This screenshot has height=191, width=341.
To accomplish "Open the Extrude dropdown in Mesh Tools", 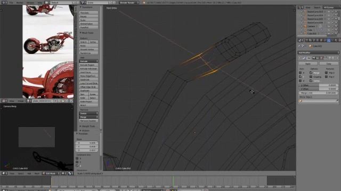I will tap(88, 62).
